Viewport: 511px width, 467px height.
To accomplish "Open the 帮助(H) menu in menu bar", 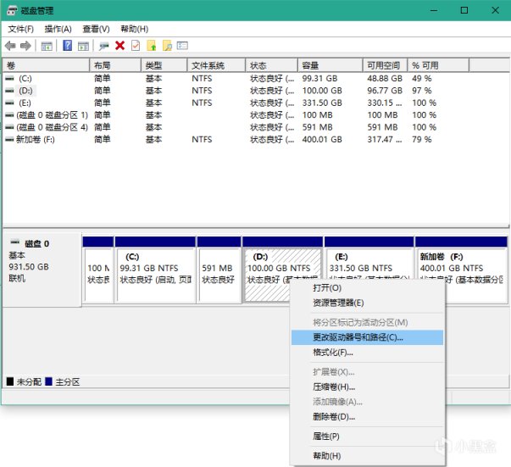I will [x=134, y=29].
